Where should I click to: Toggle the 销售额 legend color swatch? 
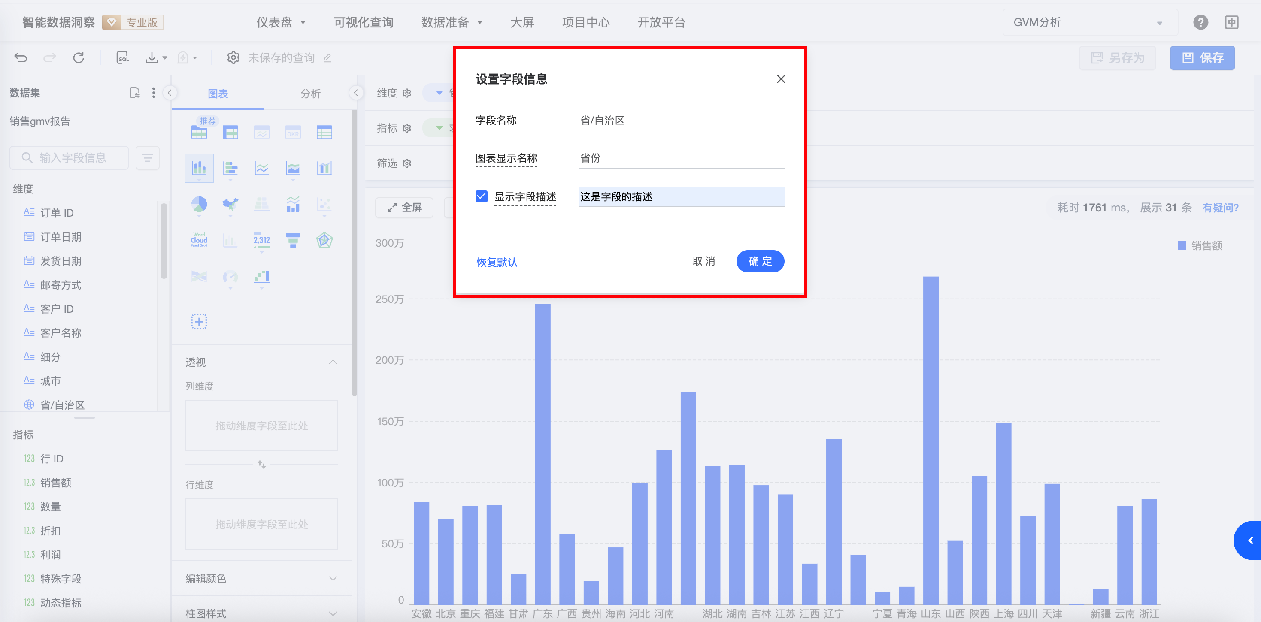pyautogui.click(x=1181, y=245)
